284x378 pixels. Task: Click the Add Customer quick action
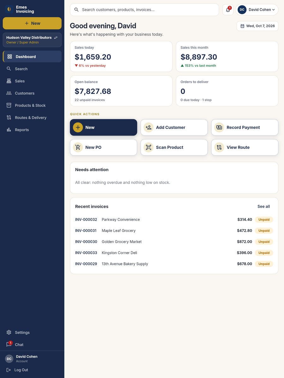click(174, 127)
